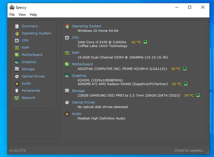Click the green temperature indicator beside motherboard 28 °C

coord(185,68)
